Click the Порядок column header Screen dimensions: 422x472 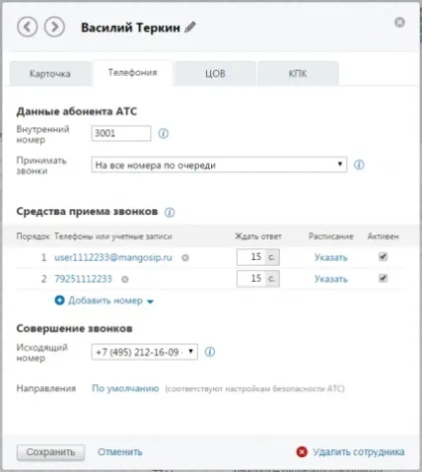[33, 236]
